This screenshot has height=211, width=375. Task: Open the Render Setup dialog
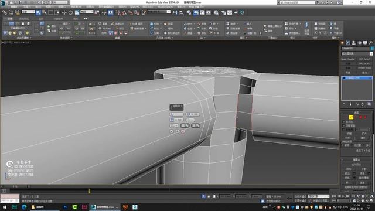224,12
